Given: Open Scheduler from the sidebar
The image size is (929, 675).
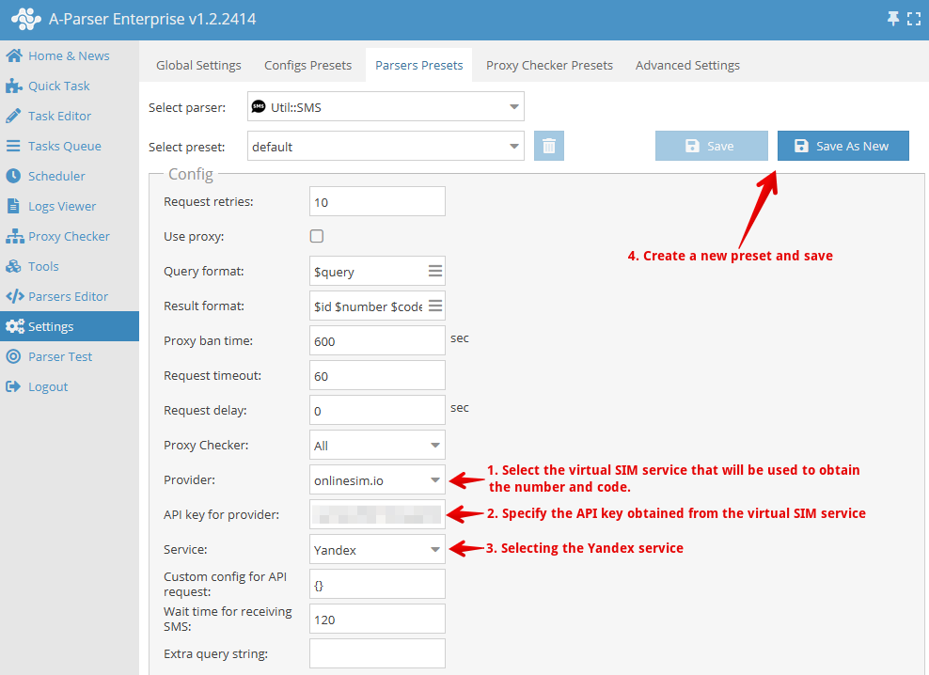Looking at the screenshot, I should point(56,176).
